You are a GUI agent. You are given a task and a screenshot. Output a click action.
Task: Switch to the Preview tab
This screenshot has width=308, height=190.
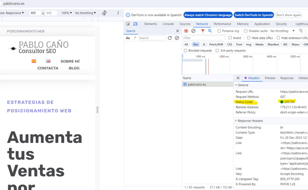click(270, 78)
